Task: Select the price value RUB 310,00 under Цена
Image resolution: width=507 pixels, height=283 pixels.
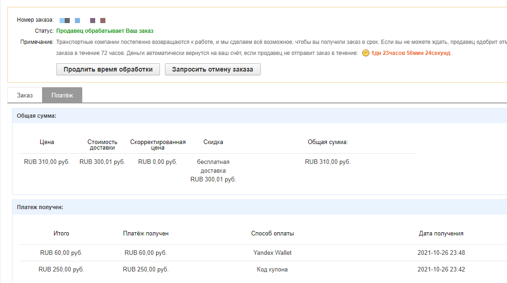Action: coord(47,162)
